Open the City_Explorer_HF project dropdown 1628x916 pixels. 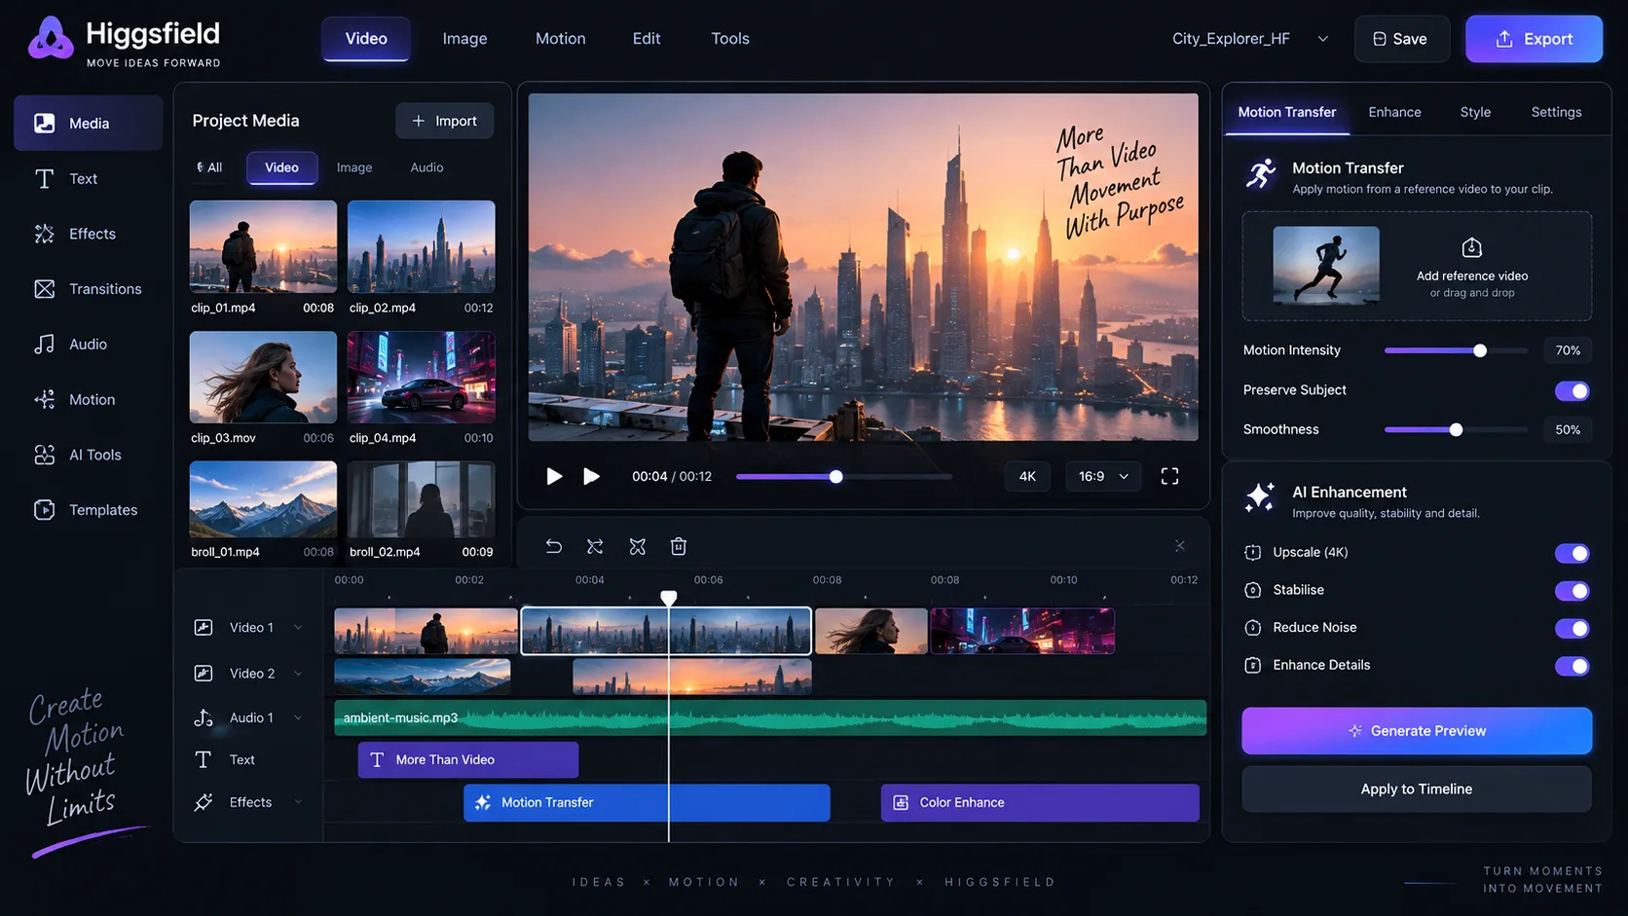click(x=1250, y=39)
